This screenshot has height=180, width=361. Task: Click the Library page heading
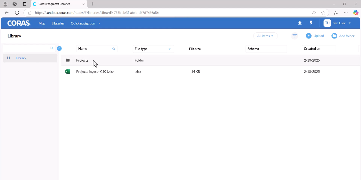pos(14,36)
